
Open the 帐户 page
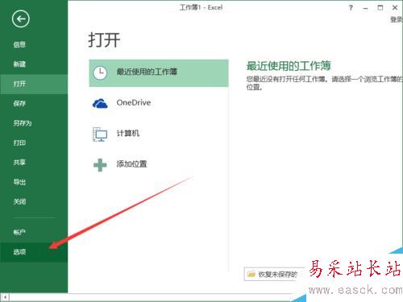19,232
